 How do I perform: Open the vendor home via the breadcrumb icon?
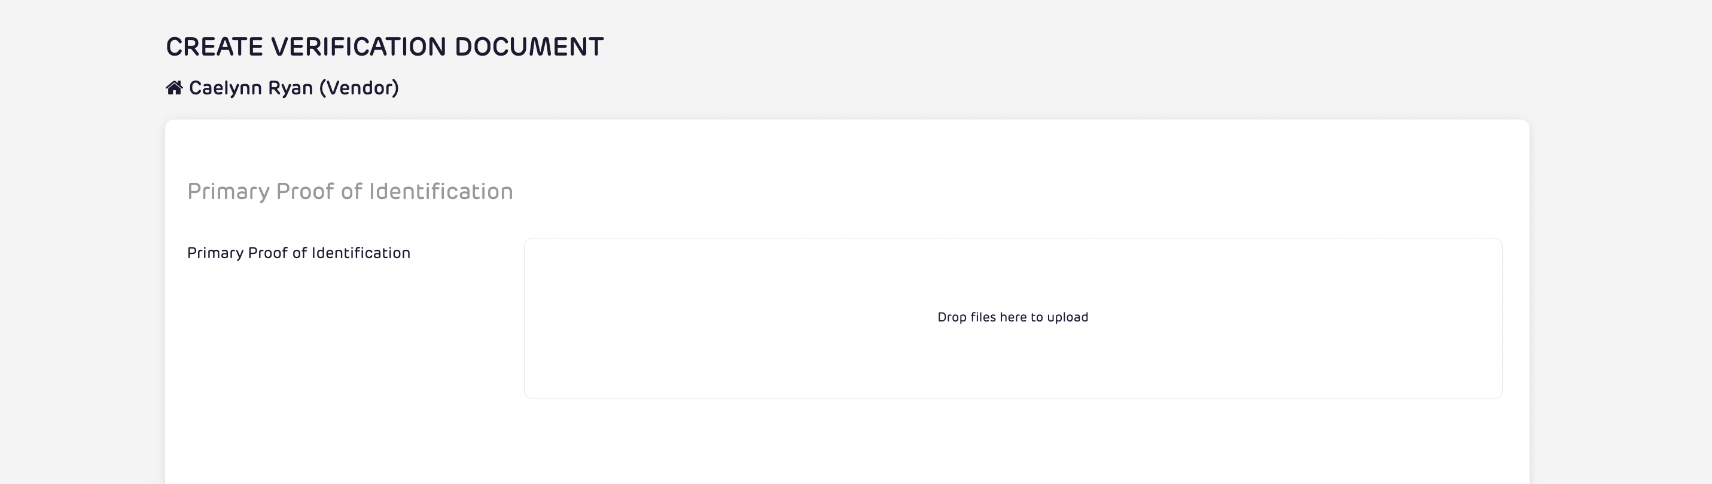(174, 86)
